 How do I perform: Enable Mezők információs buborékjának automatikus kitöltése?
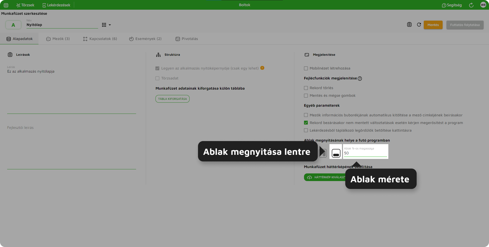tap(306, 115)
